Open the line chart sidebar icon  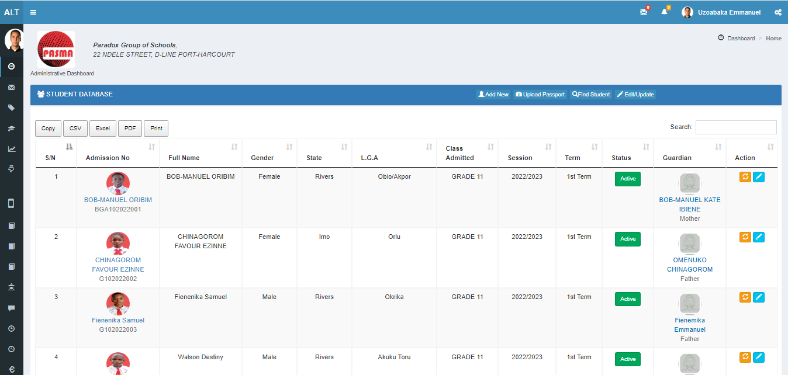tap(11, 148)
